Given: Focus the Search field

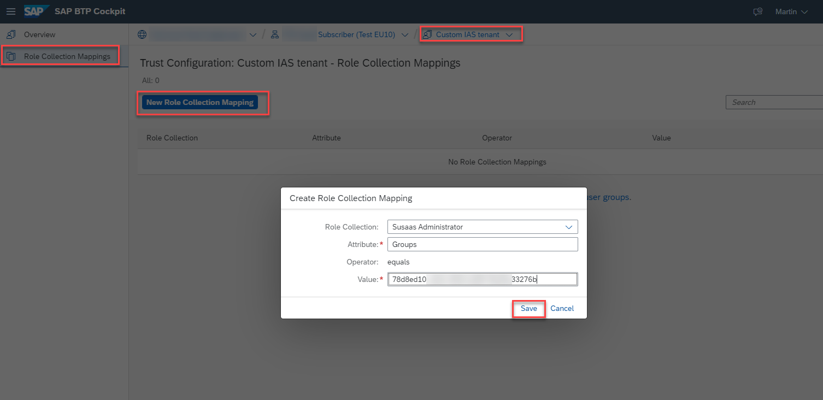Looking at the screenshot, I should pos(774,102).
